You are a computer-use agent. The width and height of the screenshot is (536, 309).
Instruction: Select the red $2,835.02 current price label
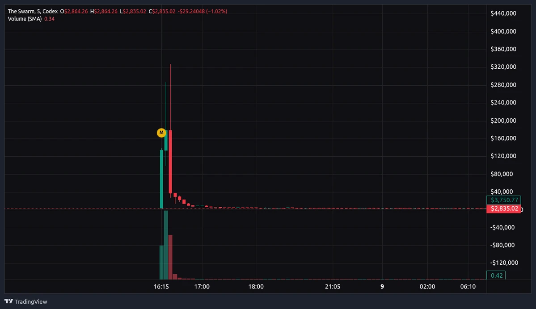pos(503,209)
